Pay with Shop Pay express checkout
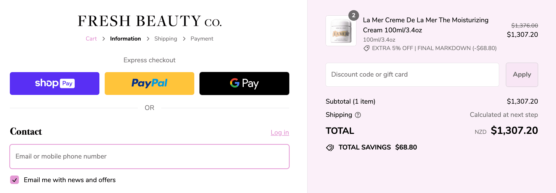The width and height of the screenshot is (556, 193). 54,84
